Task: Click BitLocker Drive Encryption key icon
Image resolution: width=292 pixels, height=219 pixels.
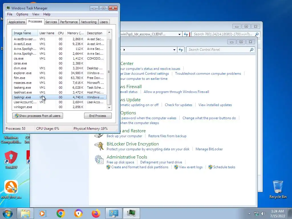Action: [99, 146]
